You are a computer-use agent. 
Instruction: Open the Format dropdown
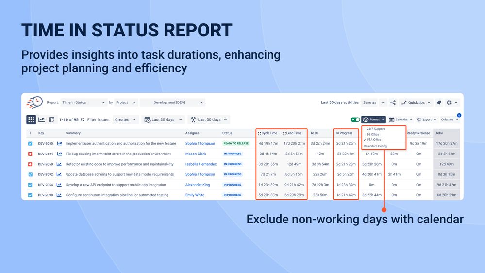click(x=373, y=119)
